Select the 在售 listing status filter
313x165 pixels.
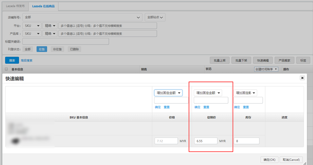coord(42,49)
